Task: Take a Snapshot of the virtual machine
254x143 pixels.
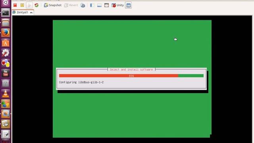Action: tap(53, 5)
